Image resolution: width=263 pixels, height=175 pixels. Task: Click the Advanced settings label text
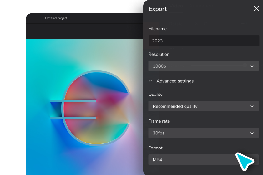175,81
